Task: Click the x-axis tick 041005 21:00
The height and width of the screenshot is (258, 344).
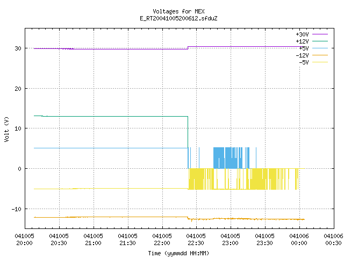Action: coord(93,240)
